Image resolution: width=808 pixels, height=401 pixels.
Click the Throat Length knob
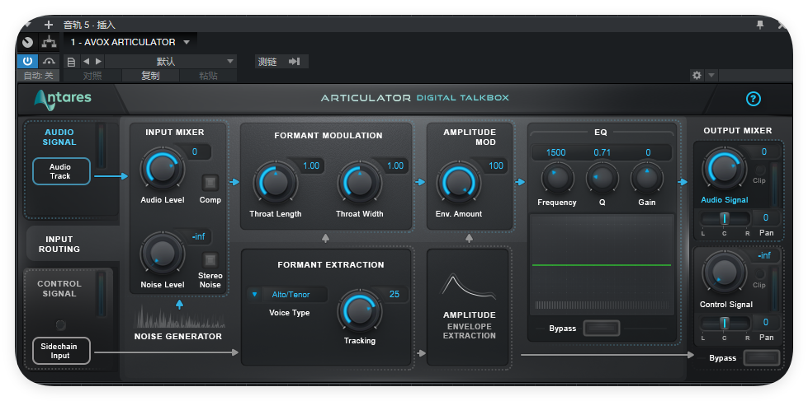click(x=275, y=183)
